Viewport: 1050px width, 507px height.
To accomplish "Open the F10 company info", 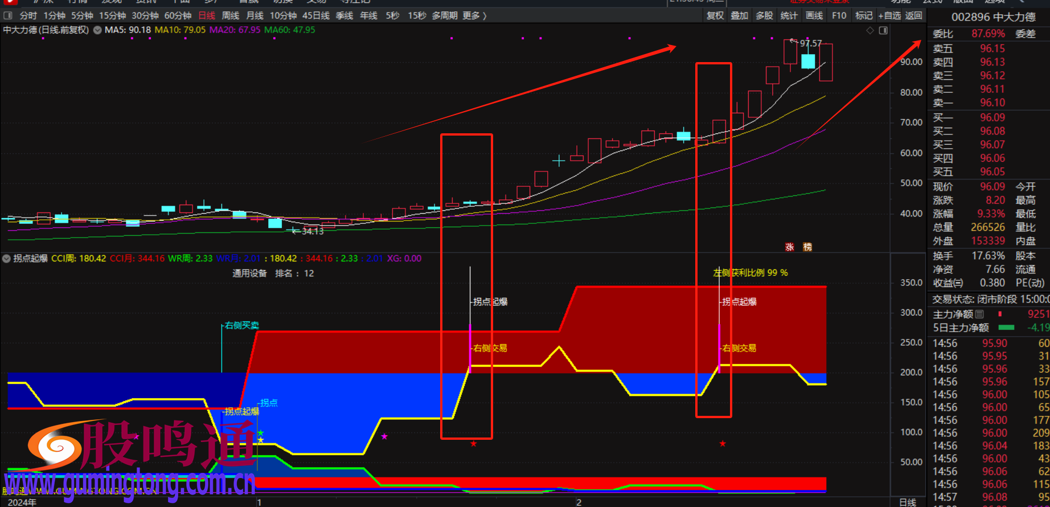I will [839, 15].
